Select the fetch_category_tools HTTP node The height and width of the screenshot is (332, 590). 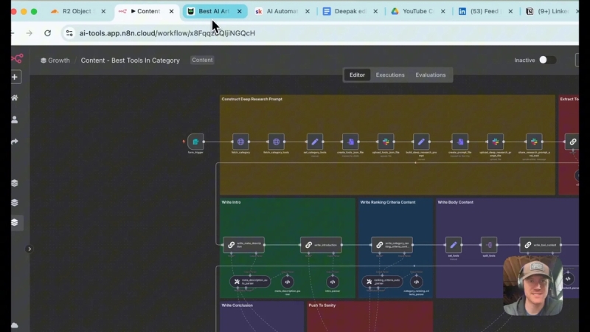[276, 142]
